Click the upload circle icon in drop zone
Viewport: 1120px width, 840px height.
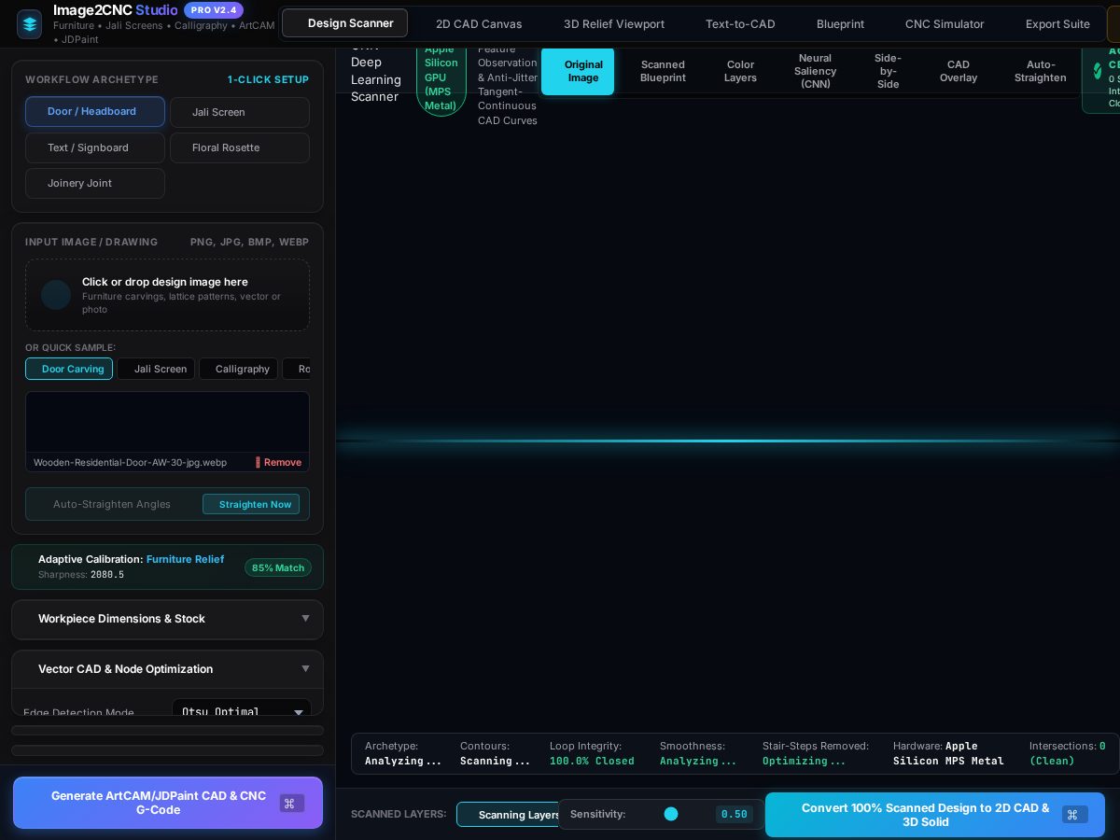(56, 295)
